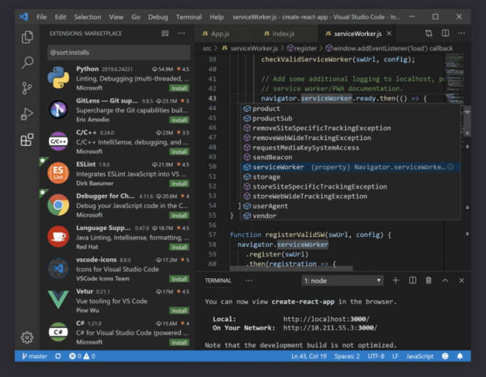The height and width of the screenshot is (377, 486).
Task: Select the TERMINAL panel tab
Action: [x=218, y=280]
